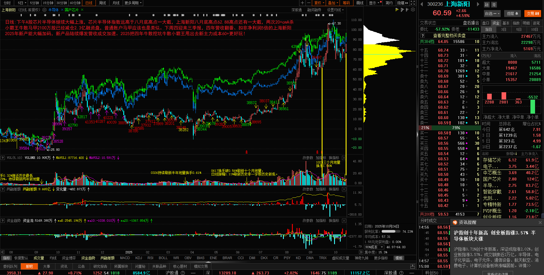Open the 盘口 tab
This screenshot has width=544, height=275.
coord(486,23)
